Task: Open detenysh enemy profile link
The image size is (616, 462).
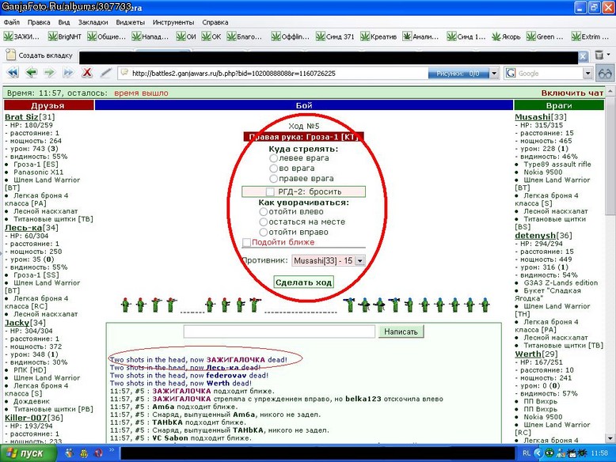Action: pos(535,236)
